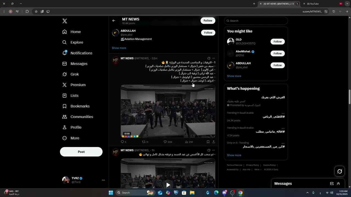351x197 pixels.
Task: Click Show more under You might like
Action: pyautogui.click(x=234, y=76)
